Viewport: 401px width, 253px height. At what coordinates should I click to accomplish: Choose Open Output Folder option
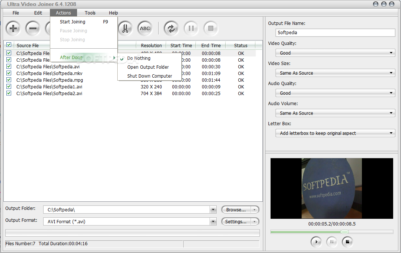pos(150,67)
